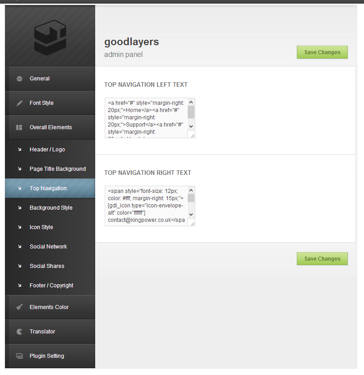The image size is (364, 375).
Task: Expand the Elements Color section
Action: (x=49, y=307)
